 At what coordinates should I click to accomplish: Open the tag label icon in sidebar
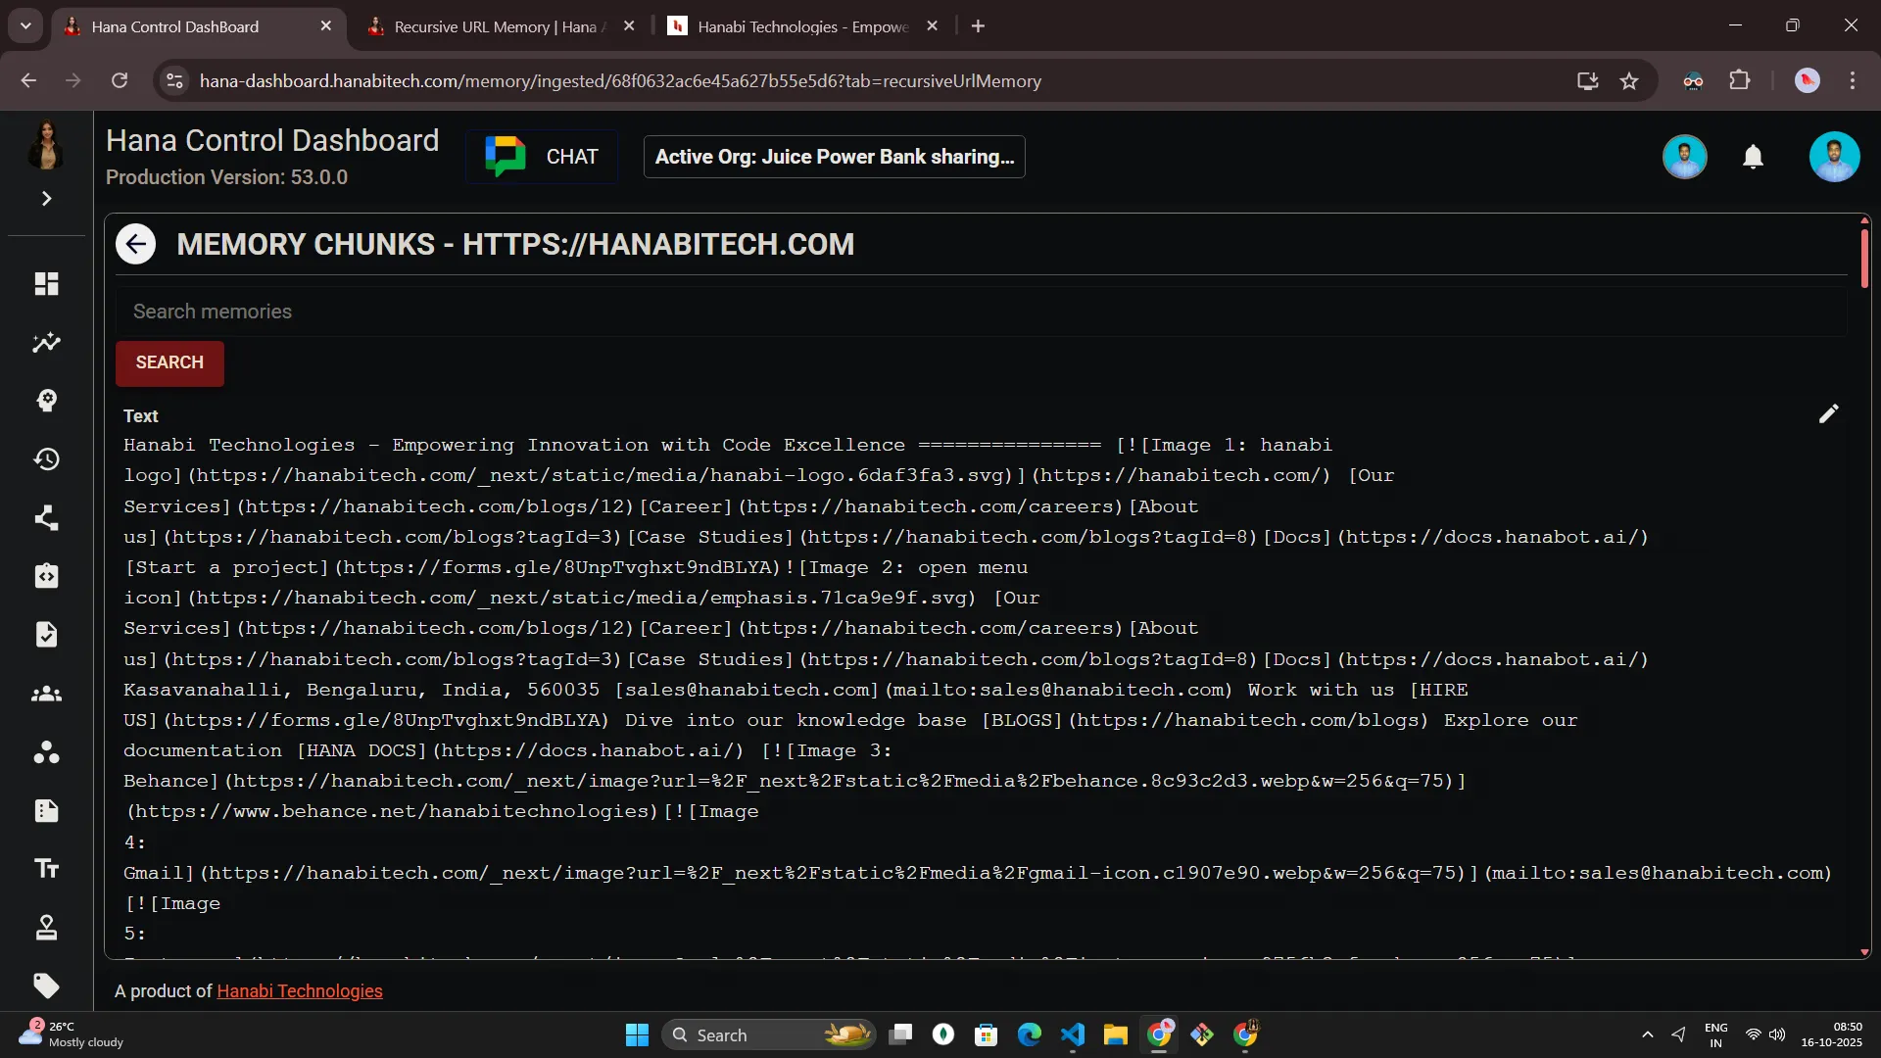[x=46, y=986]
